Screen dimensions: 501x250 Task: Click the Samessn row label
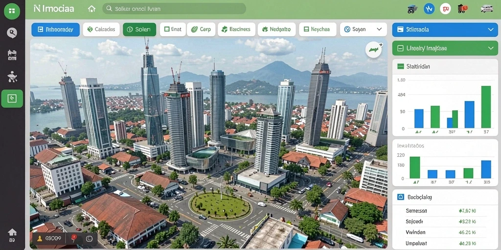416,211
